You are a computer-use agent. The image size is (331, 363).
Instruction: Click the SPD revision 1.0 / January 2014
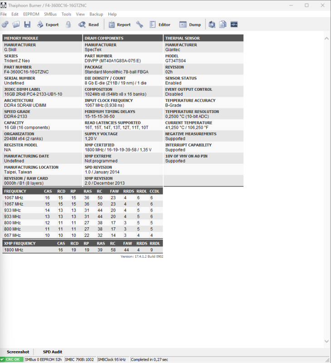tap(102, 172)
